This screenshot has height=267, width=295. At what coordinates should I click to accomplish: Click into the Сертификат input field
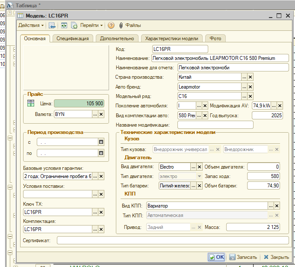coord(173,240)
